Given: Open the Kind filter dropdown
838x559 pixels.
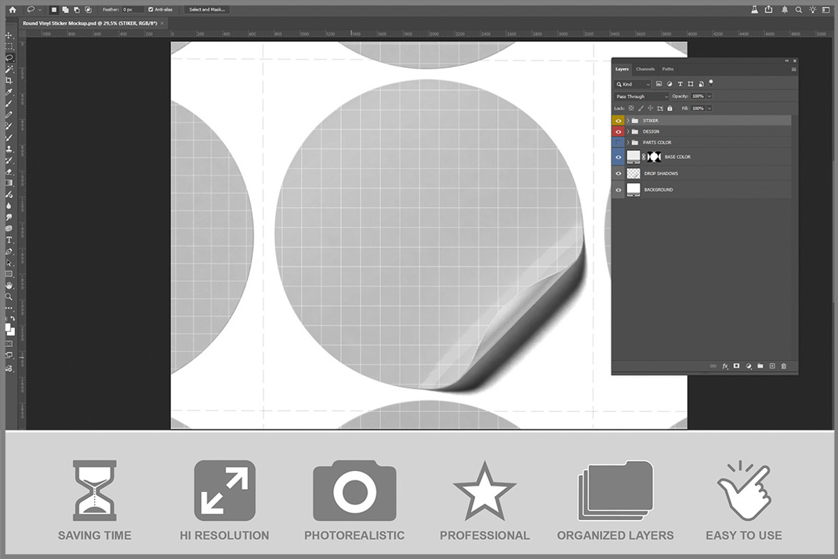Looking at the screenshot, I should coord(633,84).
